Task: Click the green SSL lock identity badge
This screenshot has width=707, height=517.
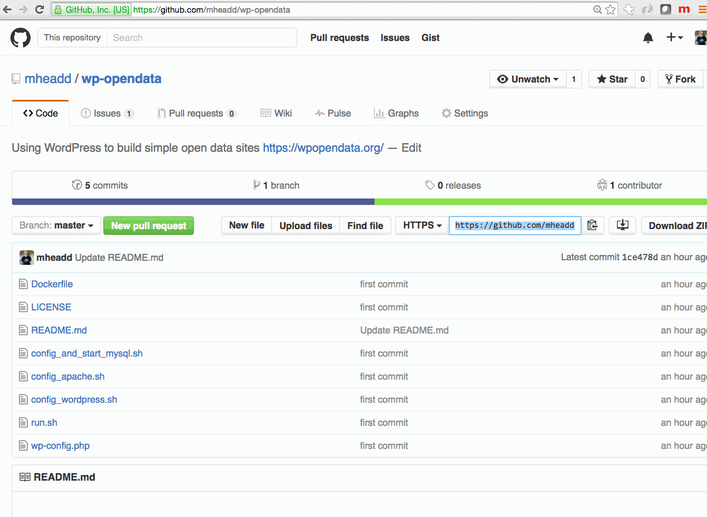Action: (91, 10)
